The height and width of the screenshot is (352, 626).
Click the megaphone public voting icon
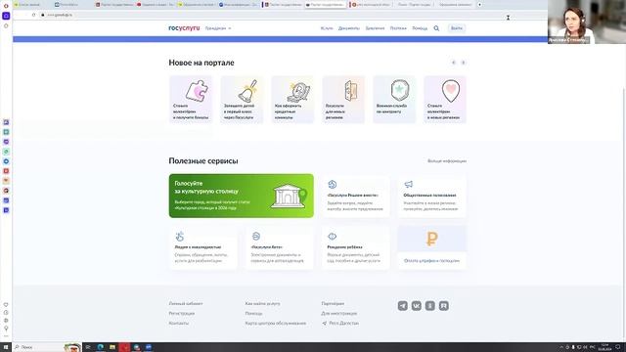click(409, 184)
